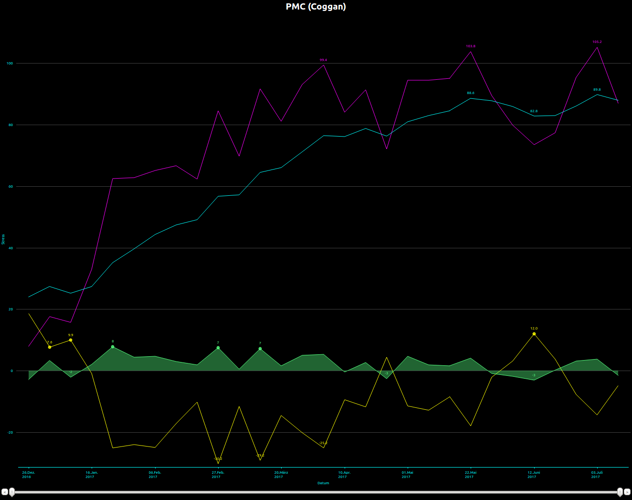Grab the left handle of the date range slider
This screenshot has width=632, height=500.
click(x=12, y=492)
